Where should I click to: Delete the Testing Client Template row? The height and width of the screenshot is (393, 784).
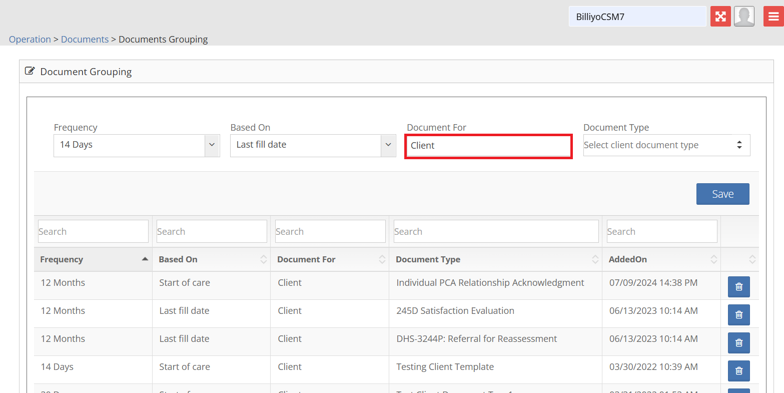pos(738,371)
